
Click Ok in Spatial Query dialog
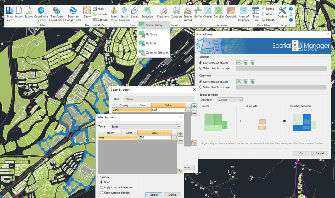tap(301, 153)
